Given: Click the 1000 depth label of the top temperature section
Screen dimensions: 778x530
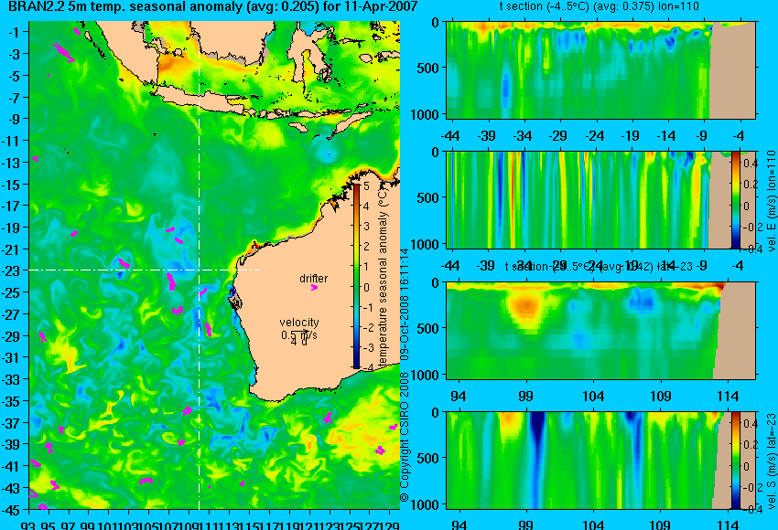Looking at the screenshot, I should tap(425, 114).
